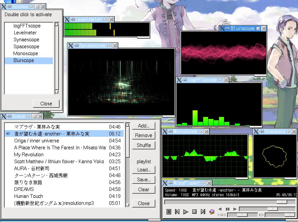Click the Load... playlist button
This screenshot has height=222, width=298.
pos(144,170)
